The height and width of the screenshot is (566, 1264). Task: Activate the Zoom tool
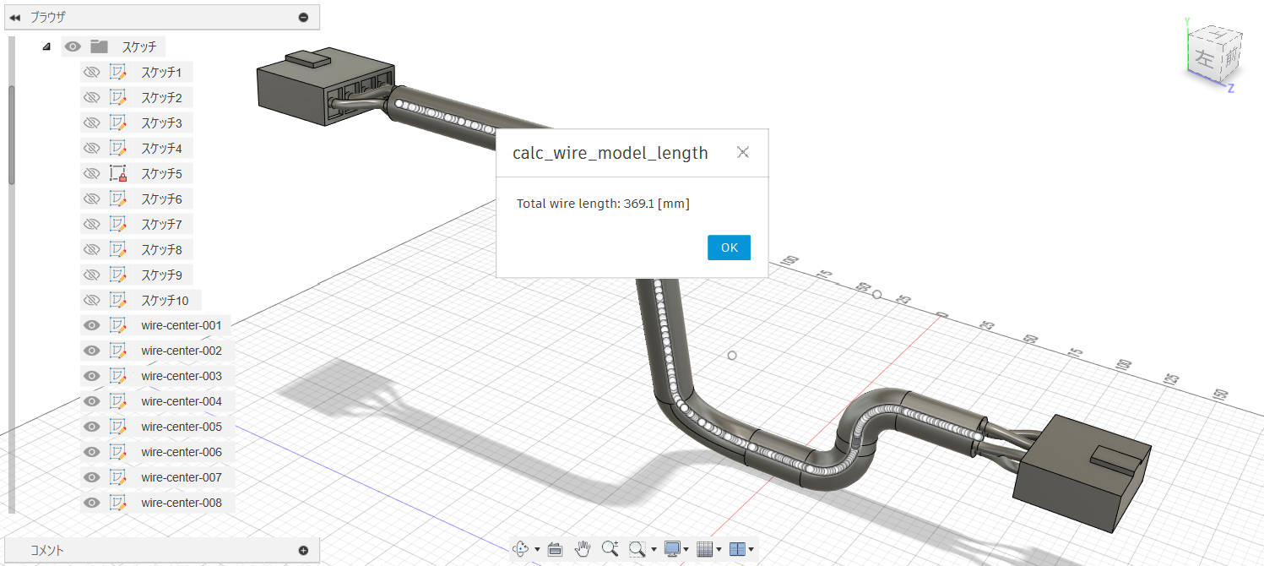click(x=610, y=549)
